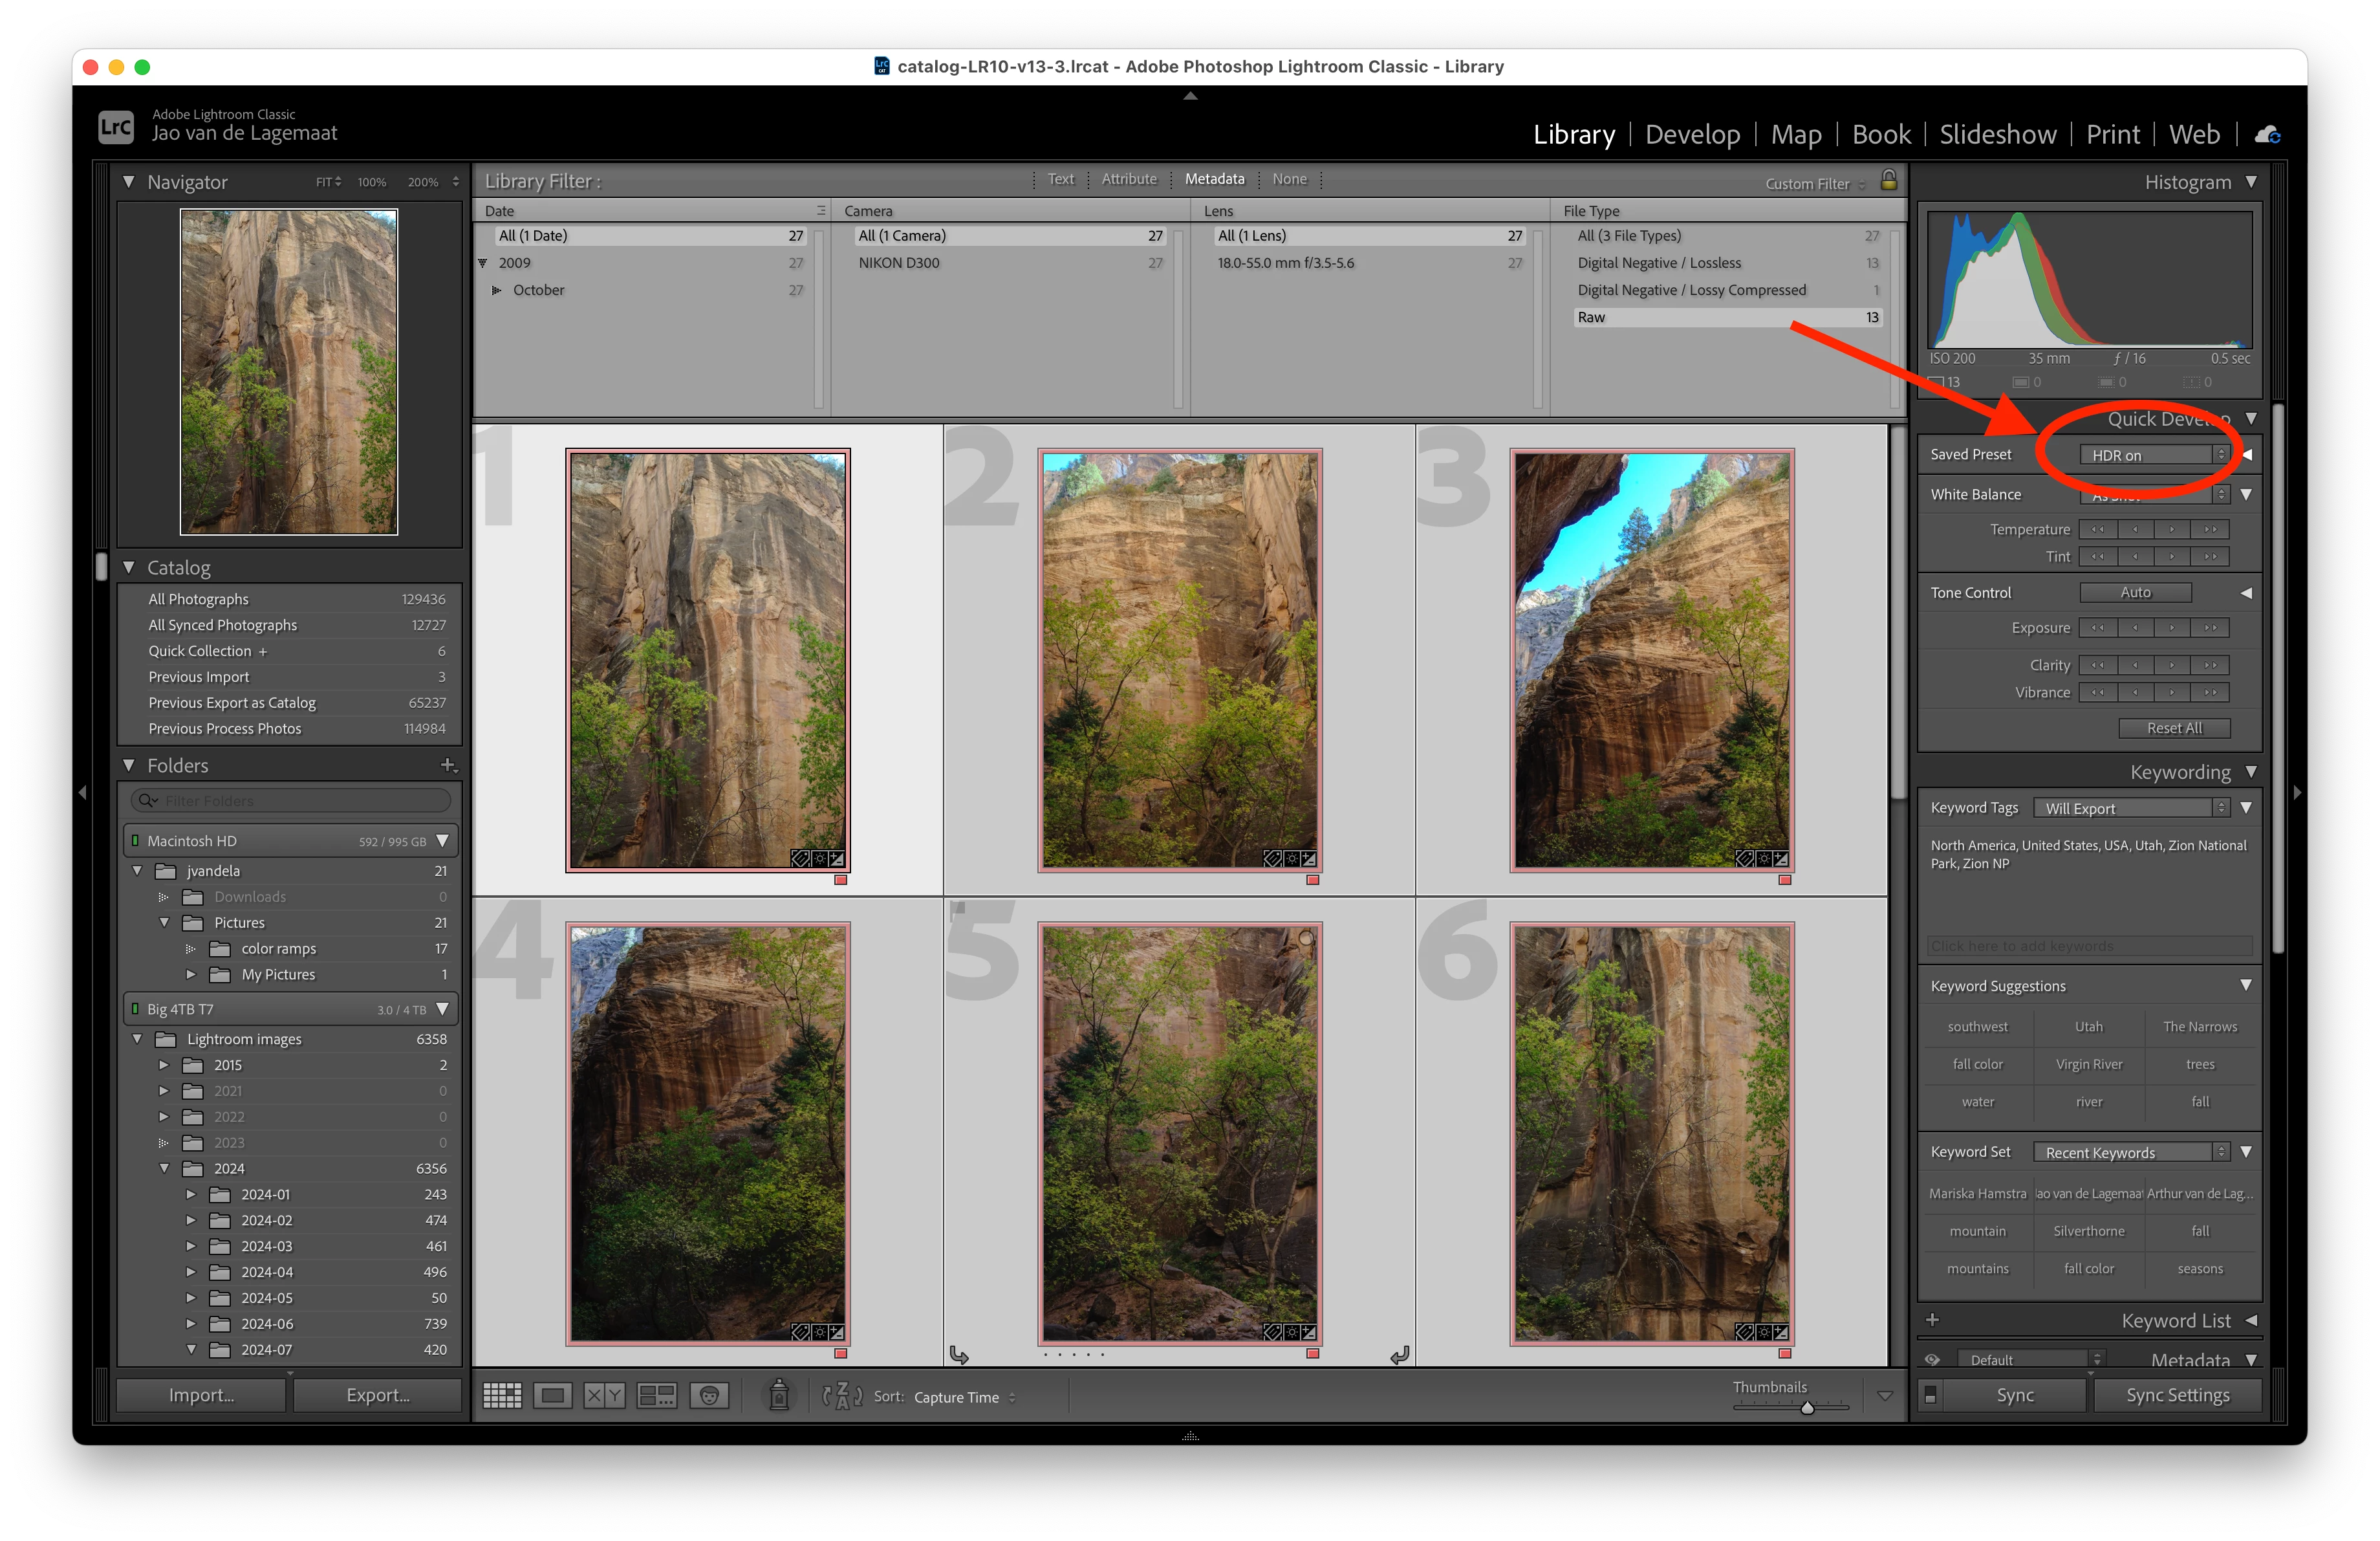This screenshot has height=1541, width=2380.
Task: Toggle the switch left of Sync button
Action: pos(1930,1396)
